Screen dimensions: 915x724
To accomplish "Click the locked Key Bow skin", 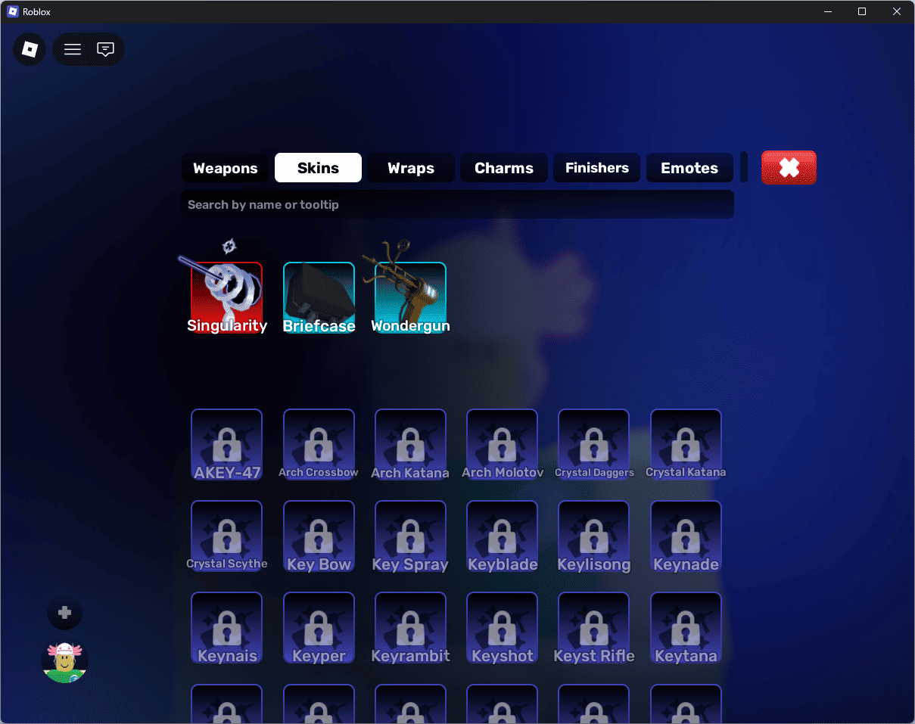I will pyautogui.click(x=319, y=536).
